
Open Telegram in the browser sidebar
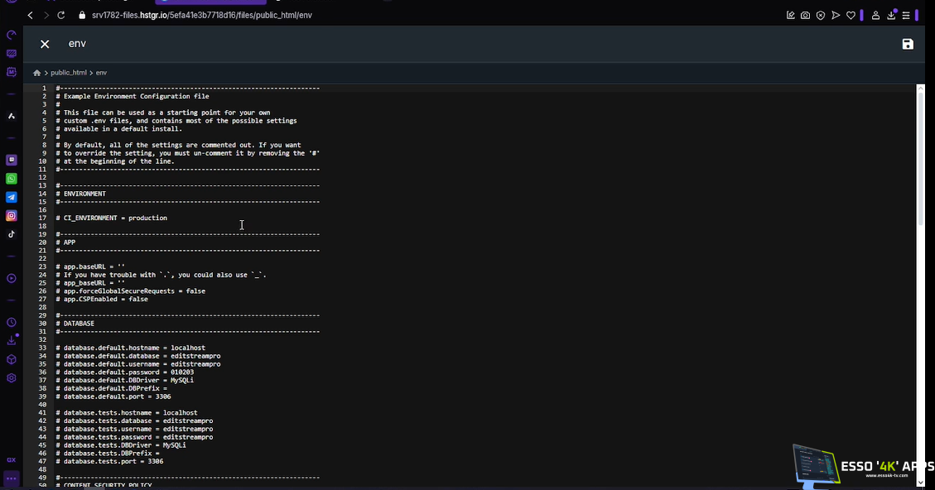coord(12,197)
